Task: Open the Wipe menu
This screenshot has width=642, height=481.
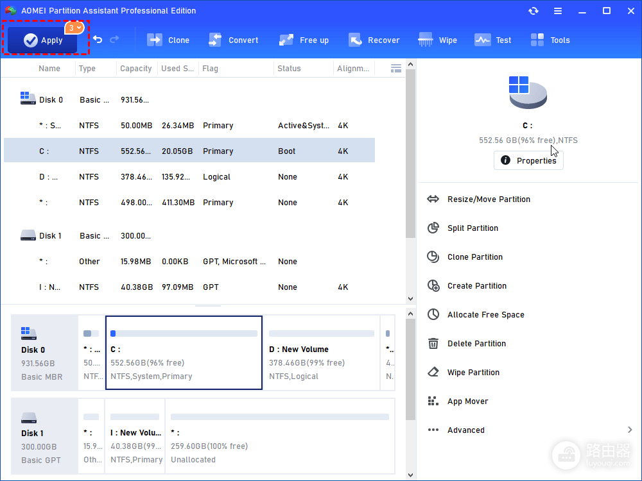Action: coord(437,40)
